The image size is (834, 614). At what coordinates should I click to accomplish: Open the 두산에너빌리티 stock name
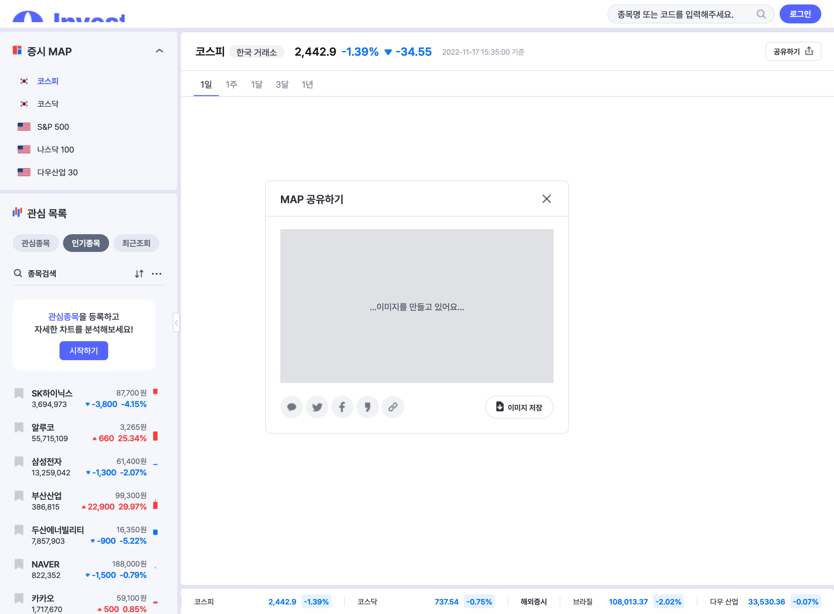[58, 530]
